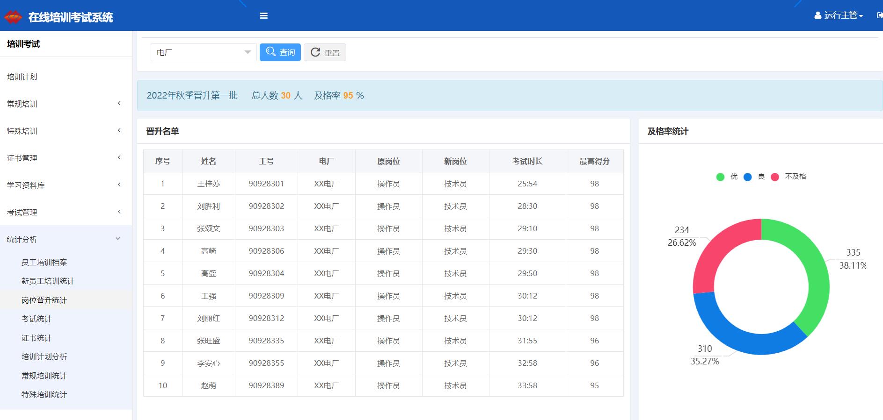Open the 运行主管 user dropdown
The image size is (883, 420).
click(843, 15)
